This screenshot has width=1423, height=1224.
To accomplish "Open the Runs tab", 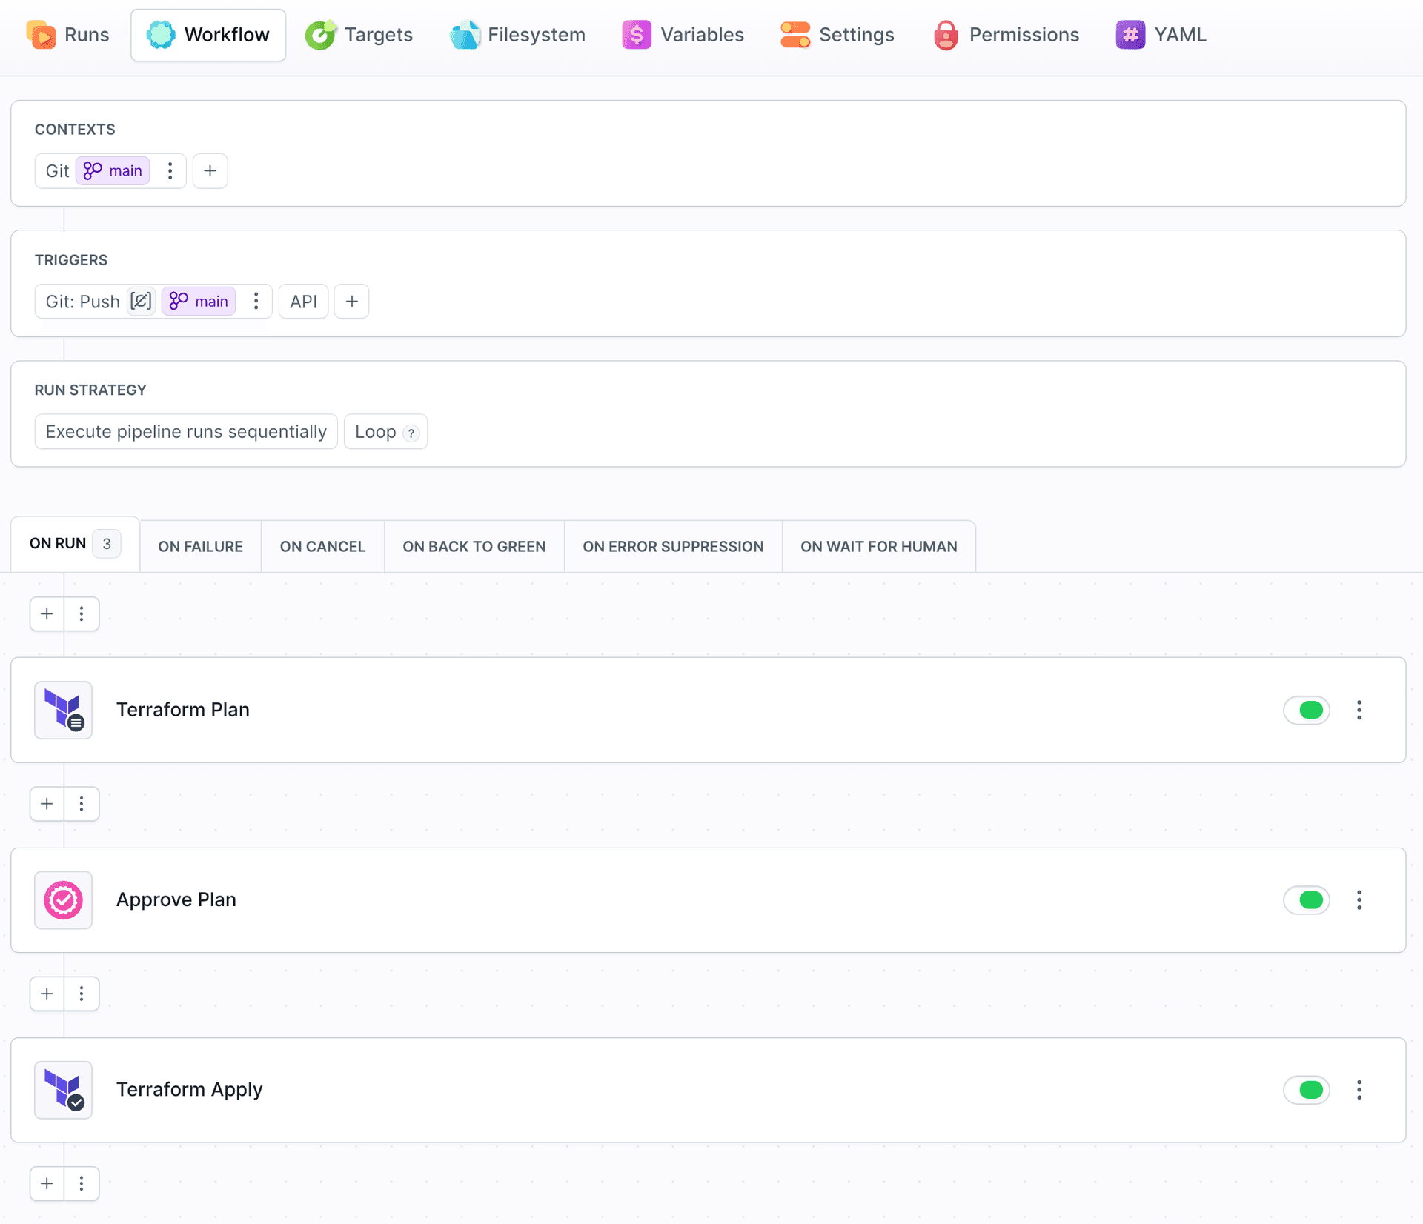I will [x=67, y=35].
